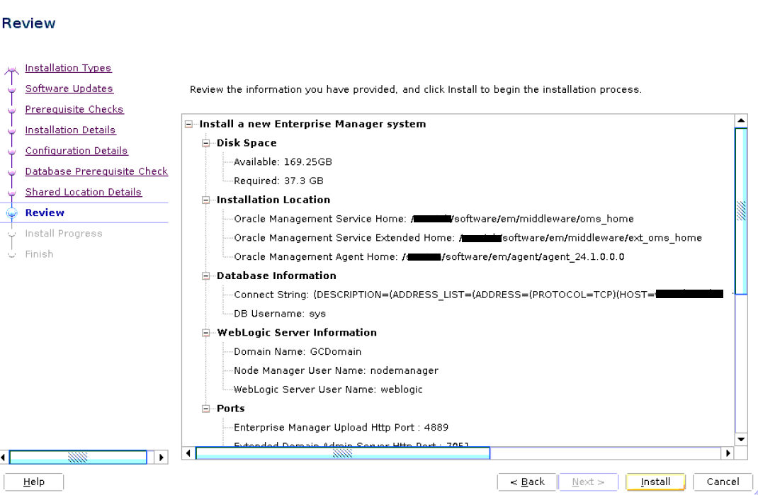The width and height of the screenshot is (758, 495).
Task: Click the steps panel horizontal scrollbar thumb
Action: (78, 457)
